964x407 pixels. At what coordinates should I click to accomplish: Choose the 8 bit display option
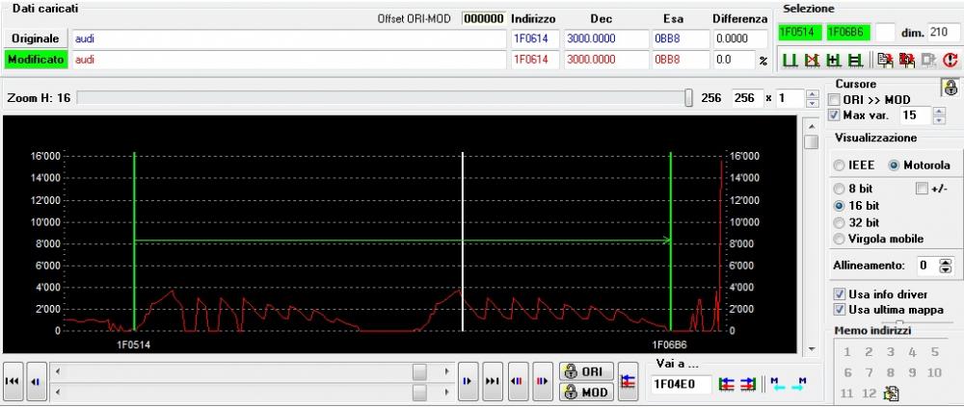pos(839,190)
